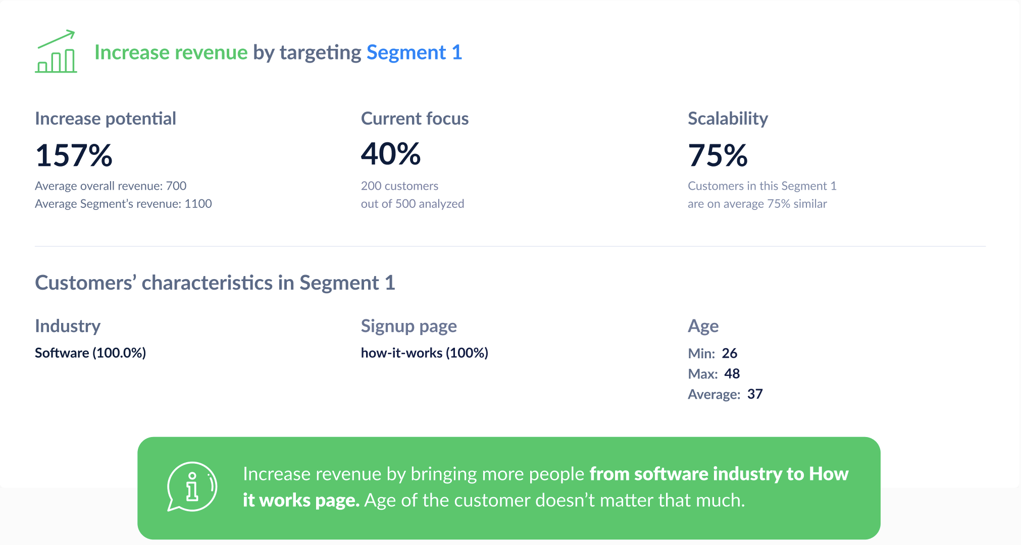Click the "how-it-works (100%)" signup page value
Viewport: 1021px width, 545px height.
(x=424, y=353)
